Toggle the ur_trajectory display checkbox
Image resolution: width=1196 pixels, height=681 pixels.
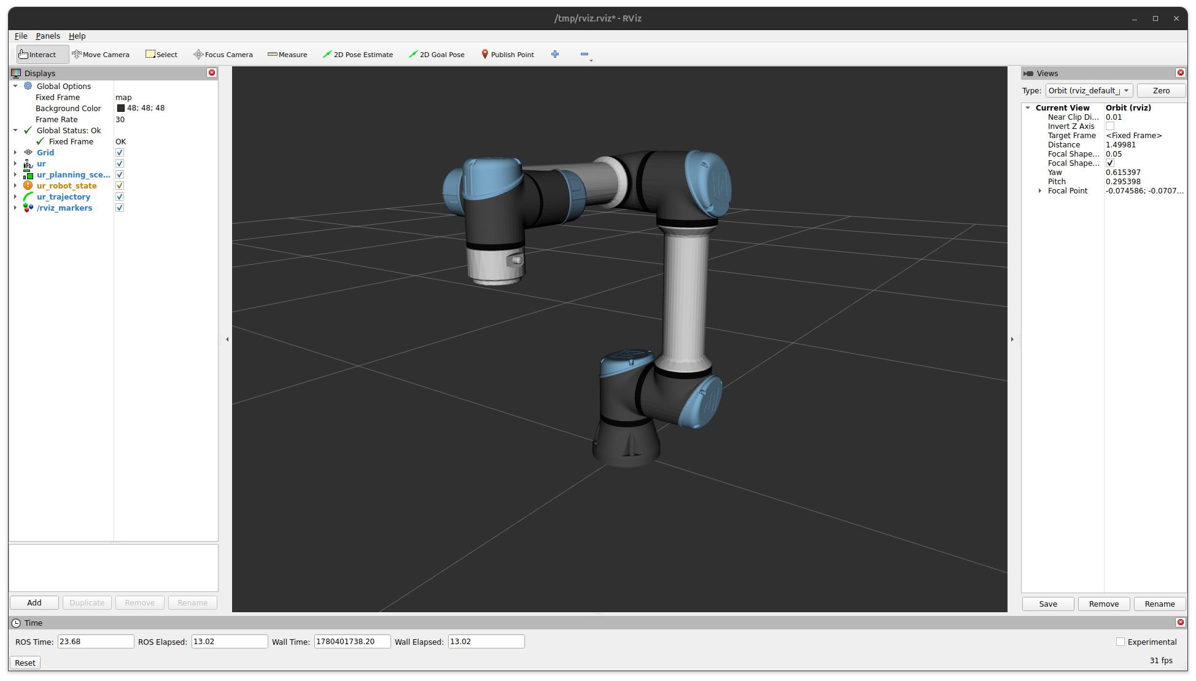(120, 197)
